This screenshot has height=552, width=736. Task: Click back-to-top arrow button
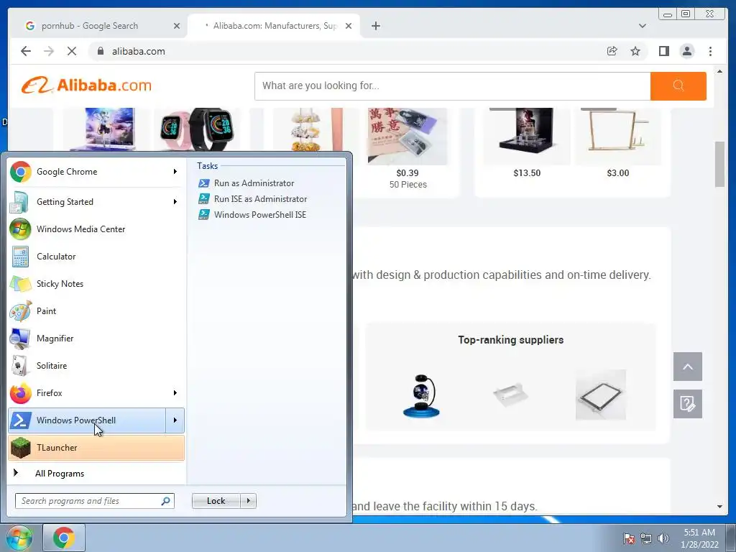tap(688, 367)
